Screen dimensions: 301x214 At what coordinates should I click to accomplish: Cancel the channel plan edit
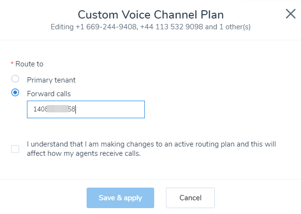coord(190,198)
